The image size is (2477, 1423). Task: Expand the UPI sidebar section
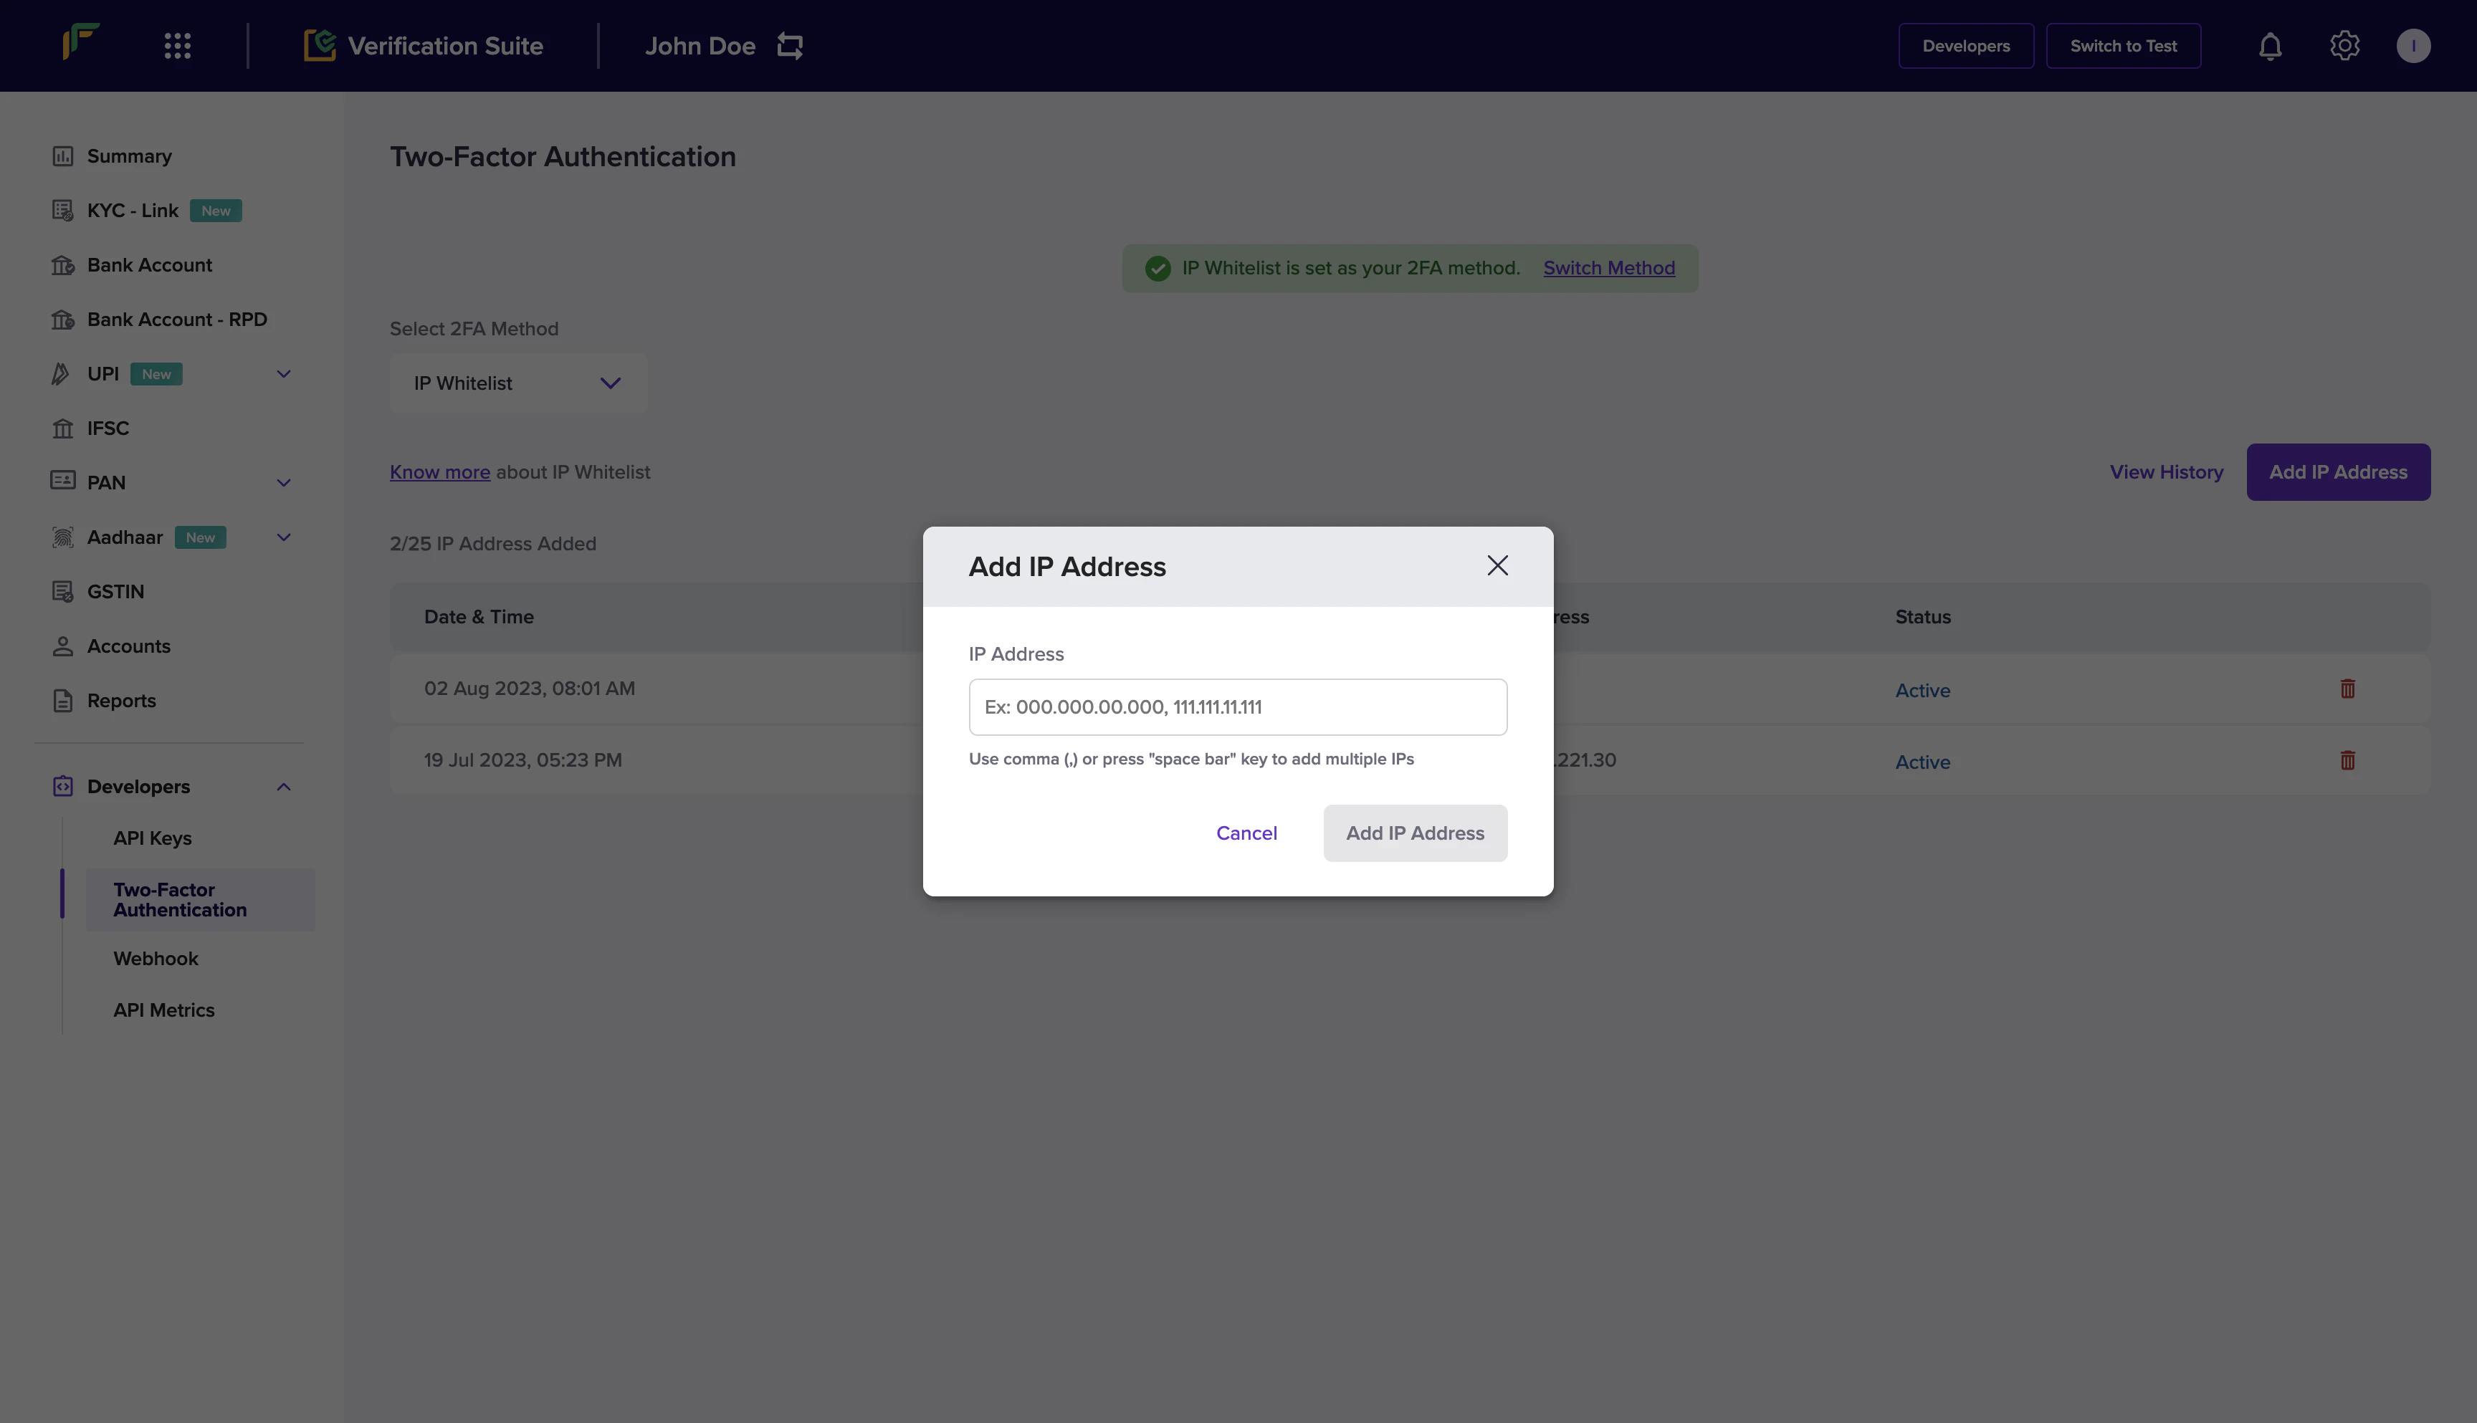(x=284, y=374)
